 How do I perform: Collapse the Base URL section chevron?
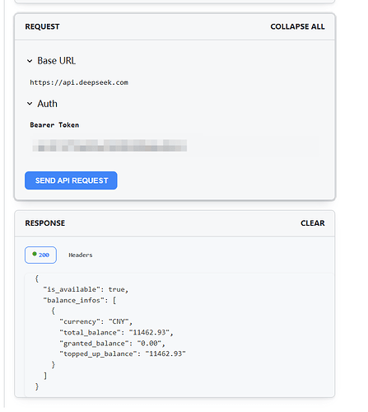(x=30, y=61)
